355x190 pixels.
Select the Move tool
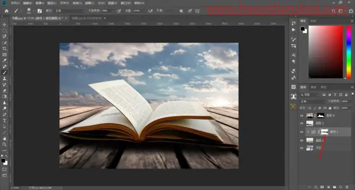tap(5, 25)
